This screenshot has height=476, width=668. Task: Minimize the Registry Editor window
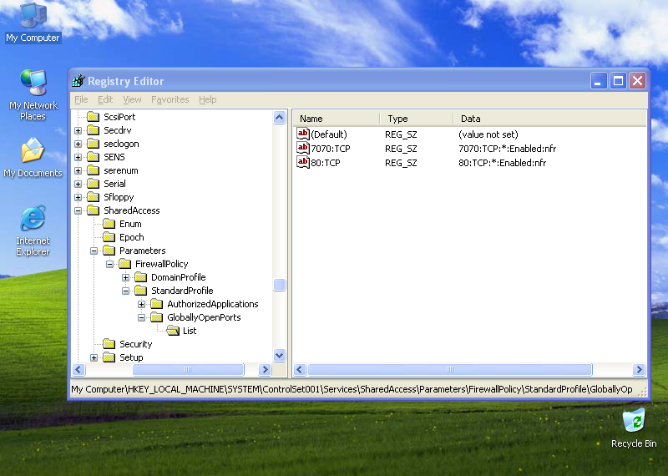tap(598, 80)
